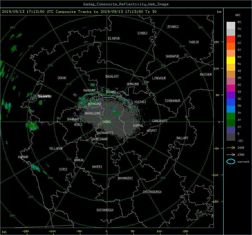252x235 pixels.
Task: Select the purple 36-39 dBZ color swatch
Action: tap(231, 95)
